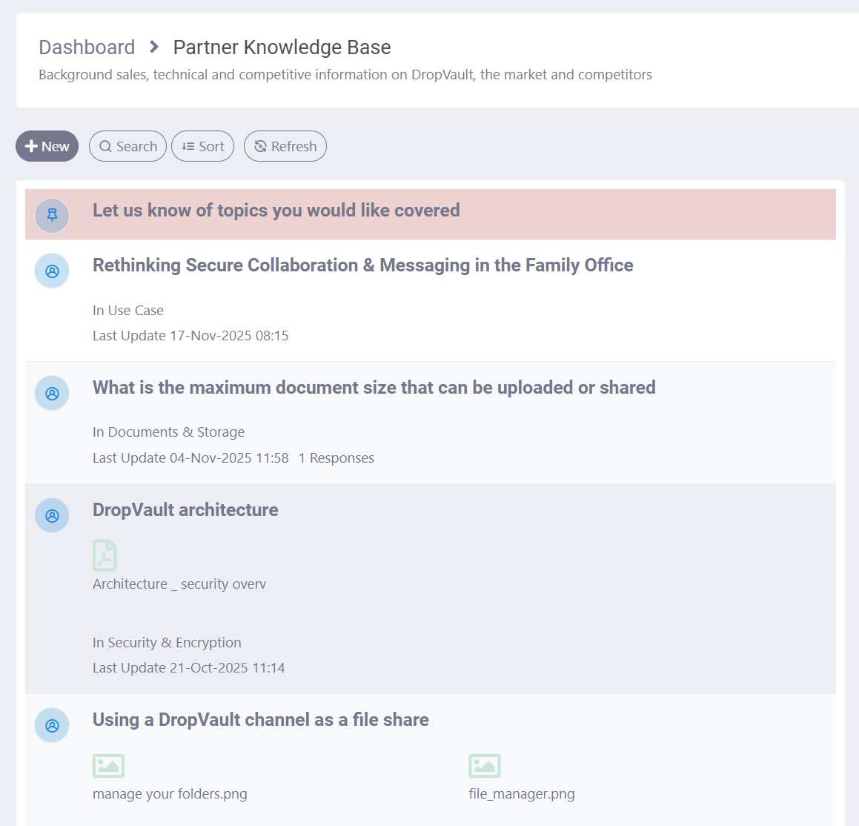
Task: Open the file_manager.png image icon
Action: point(485,766)
